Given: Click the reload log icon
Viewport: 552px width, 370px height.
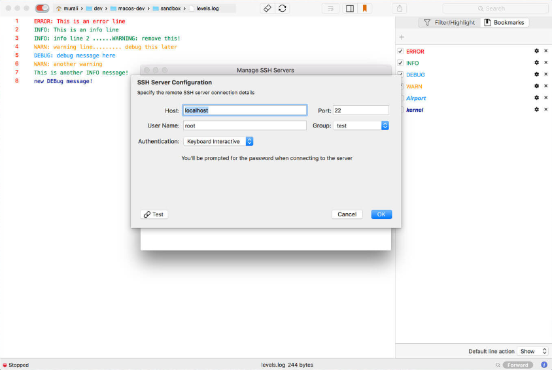Looking at the screenshot, I should 282,8.
